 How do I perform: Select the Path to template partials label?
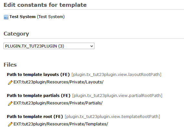point(38,96)
